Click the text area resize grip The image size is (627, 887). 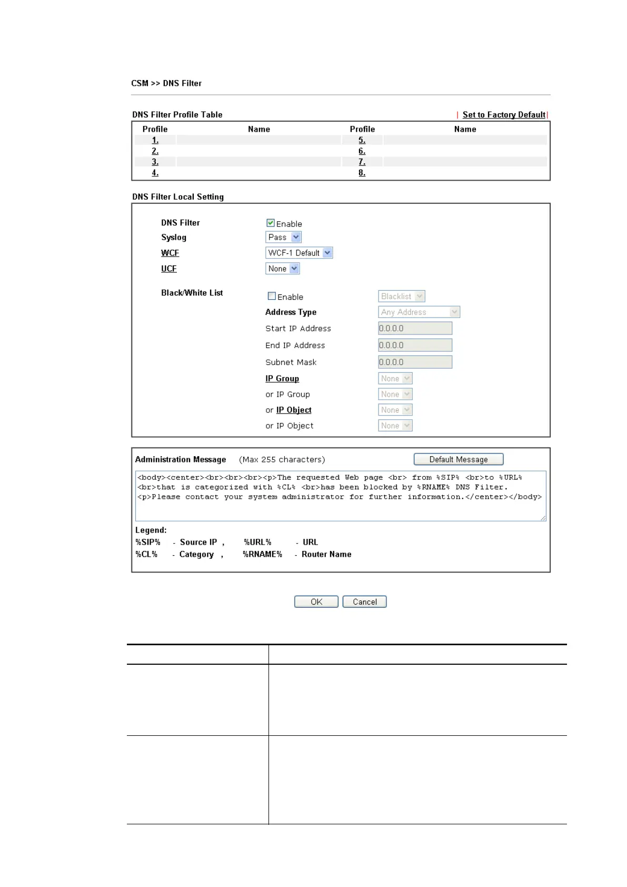point(543,518)
